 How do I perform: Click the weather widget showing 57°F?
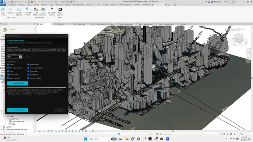tap(9, 139)
